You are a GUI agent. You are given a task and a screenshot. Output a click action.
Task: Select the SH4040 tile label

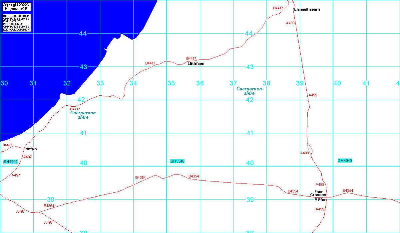345,161
